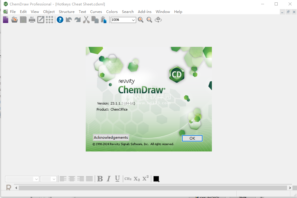Viewport: 297px width, 198px height.
Task: Click the 3D cube toolbar icon
Action: pos(158,20)
